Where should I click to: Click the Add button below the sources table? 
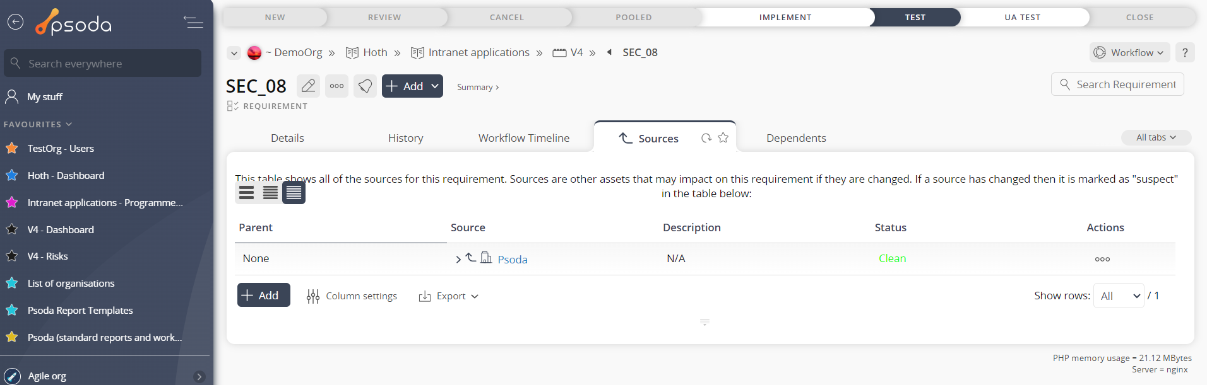264,295
